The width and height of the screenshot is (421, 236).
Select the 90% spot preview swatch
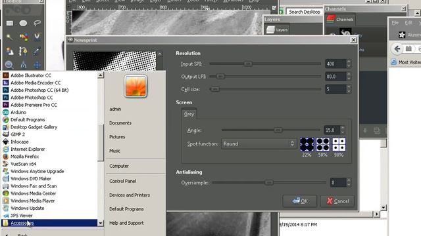pos(339,145)
